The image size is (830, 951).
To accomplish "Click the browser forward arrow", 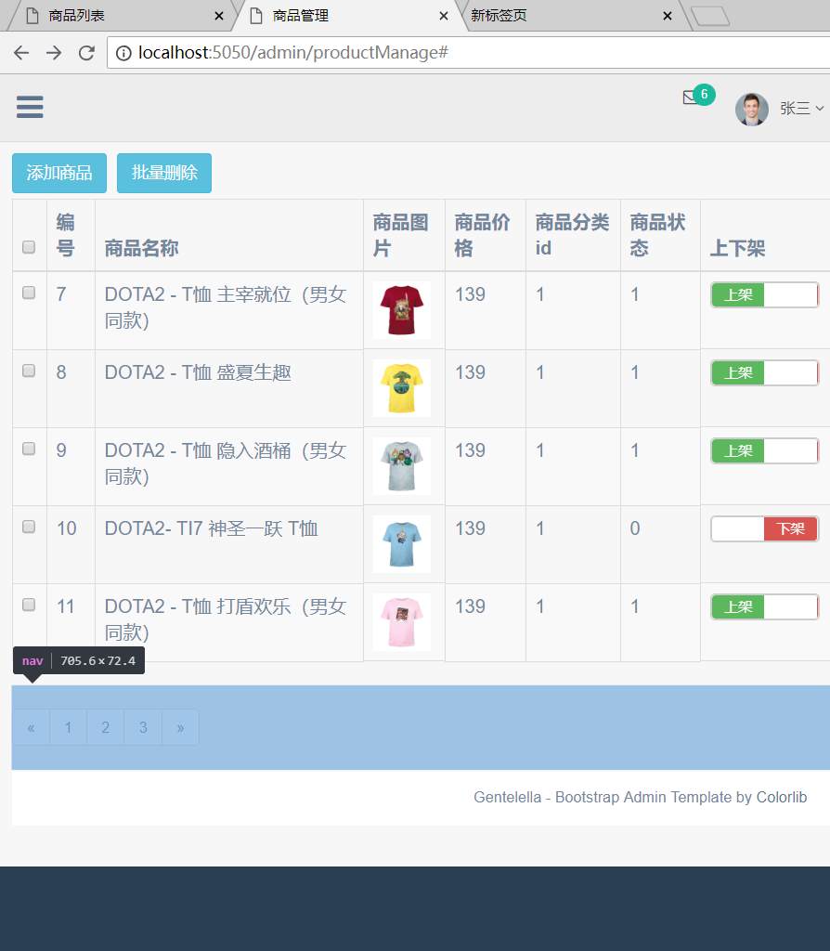I will [53, 52].
